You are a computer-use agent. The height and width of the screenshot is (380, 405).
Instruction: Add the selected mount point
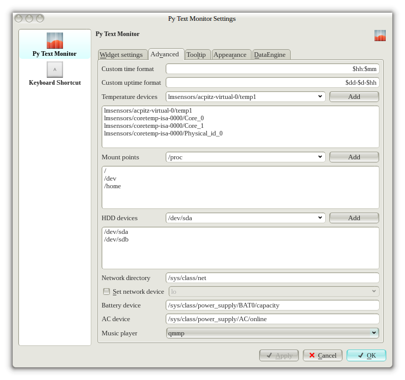point(354,157)
